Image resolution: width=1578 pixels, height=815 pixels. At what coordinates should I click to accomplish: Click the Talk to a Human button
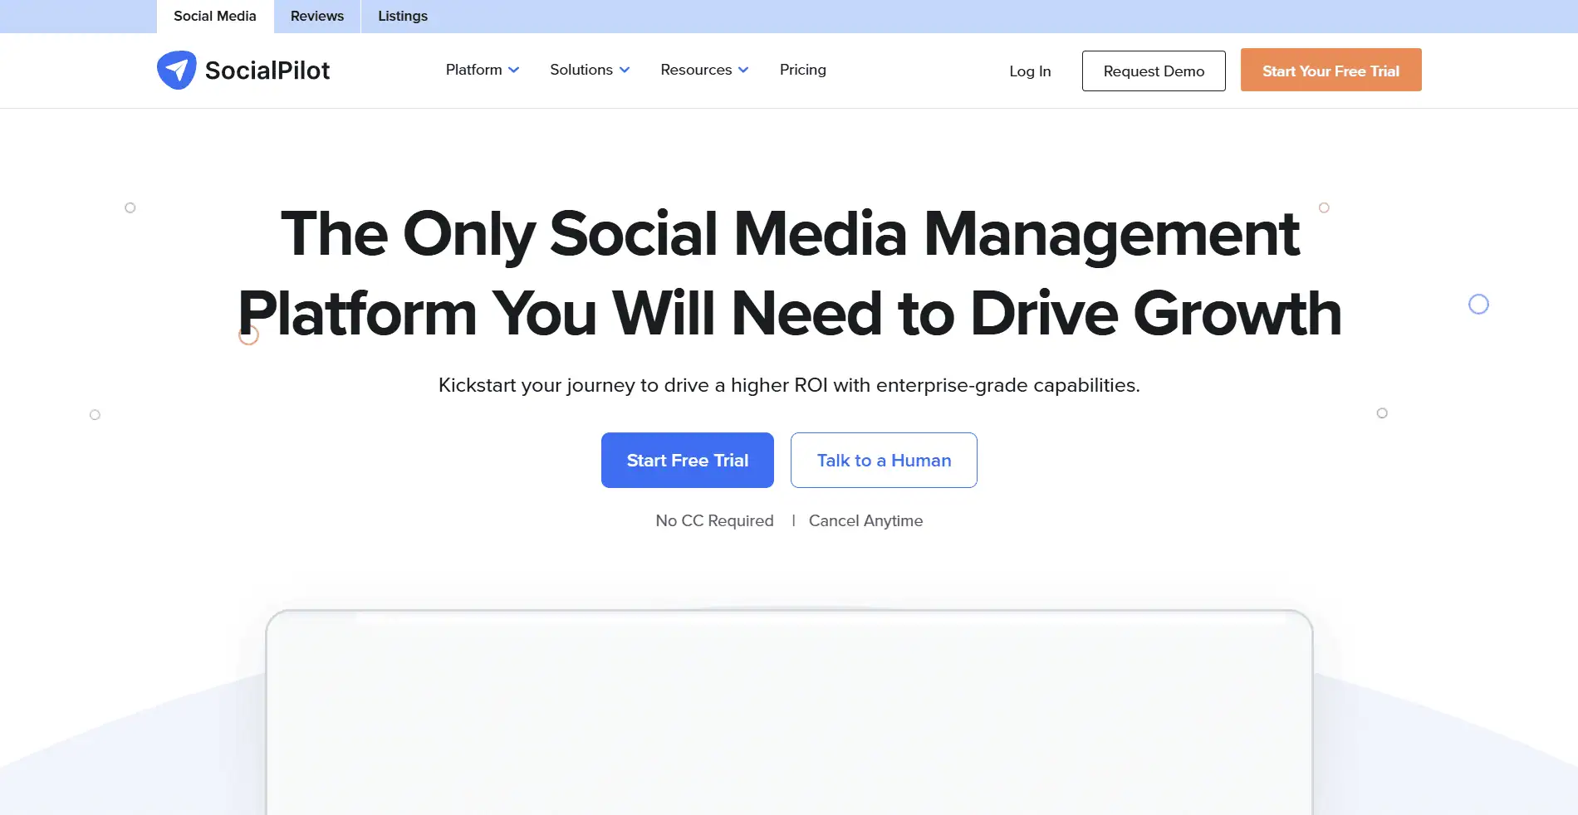point(884,460)
